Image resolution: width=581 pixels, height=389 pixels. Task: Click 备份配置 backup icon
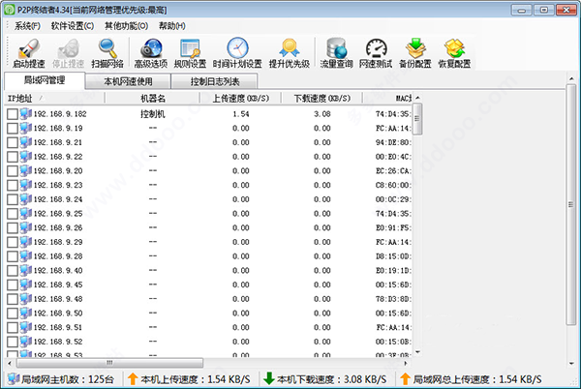(x=415, y=48)
